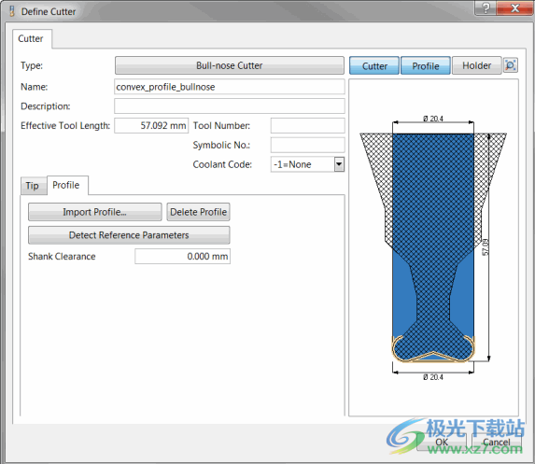The image size is (535, 464).
Task: Click the Define Cutter title icon
Action: coord(12,11)
